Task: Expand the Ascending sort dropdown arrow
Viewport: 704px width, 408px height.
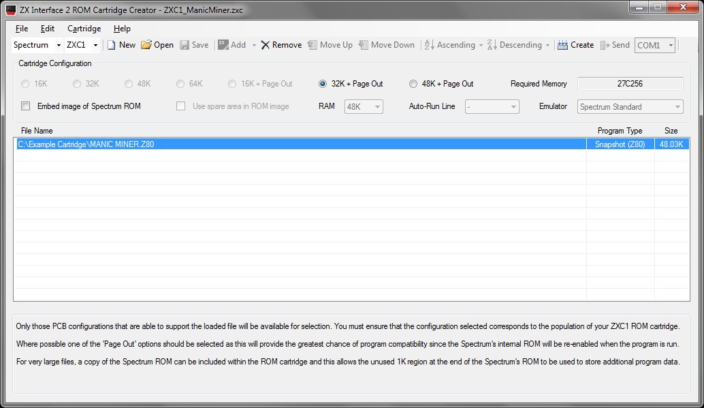Action: click(481, 45)
